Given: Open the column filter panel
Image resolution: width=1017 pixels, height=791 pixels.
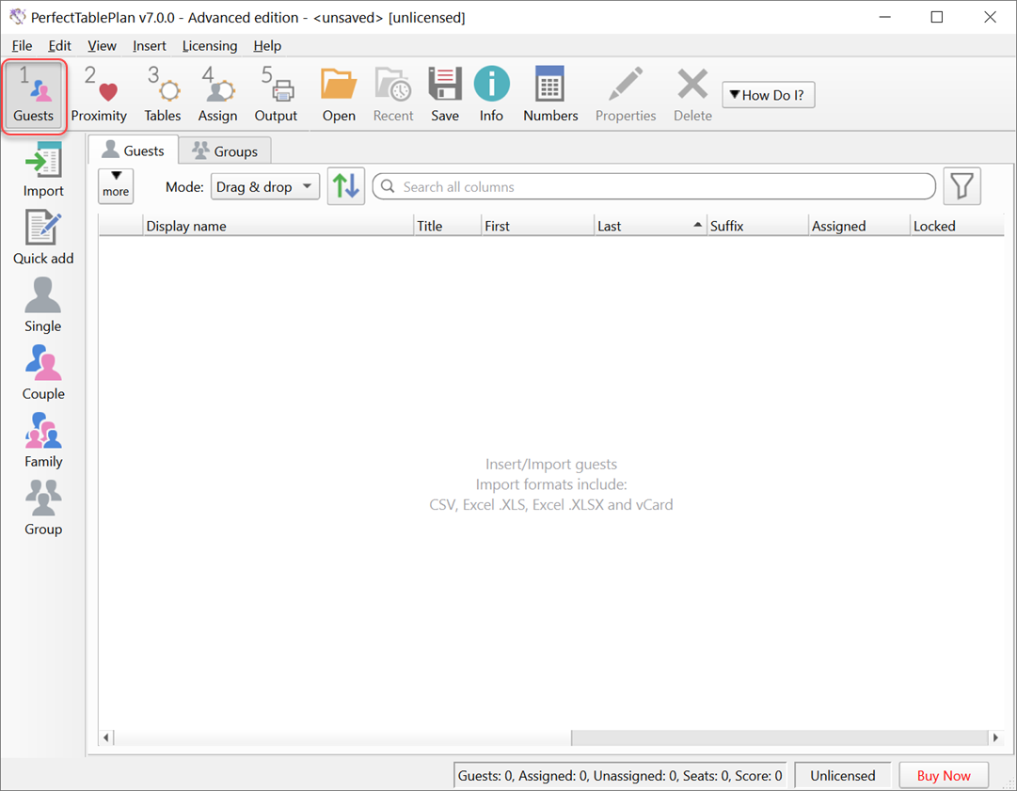Looking at the screenshot, I should [961, 185].
